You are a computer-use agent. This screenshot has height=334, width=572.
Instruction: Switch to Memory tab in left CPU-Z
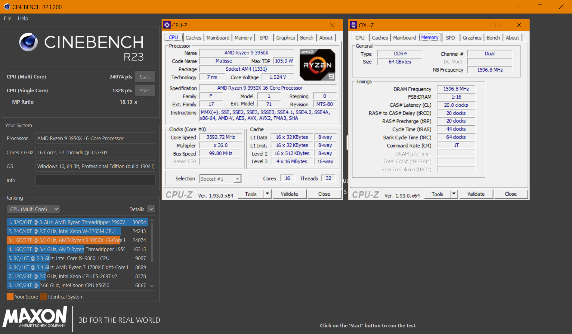coord(243,38)
